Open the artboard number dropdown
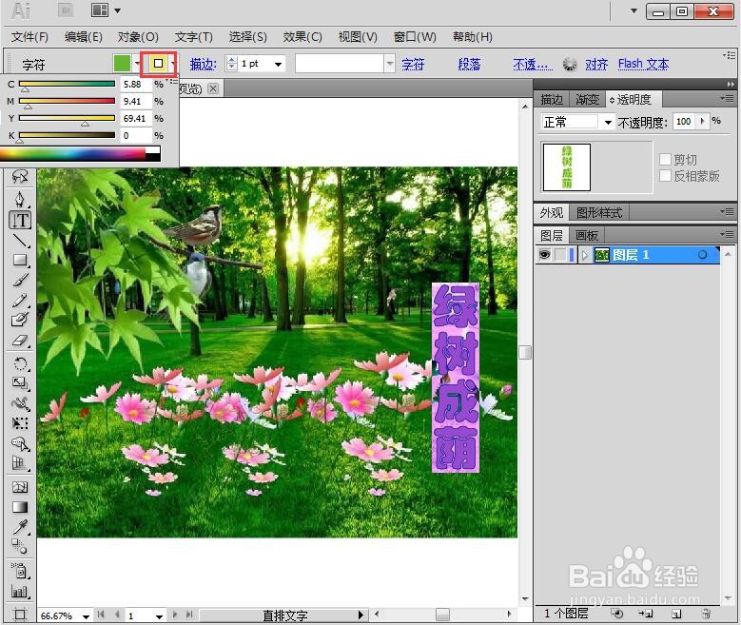Screen dimensions: 741x625 click(159, 616)
